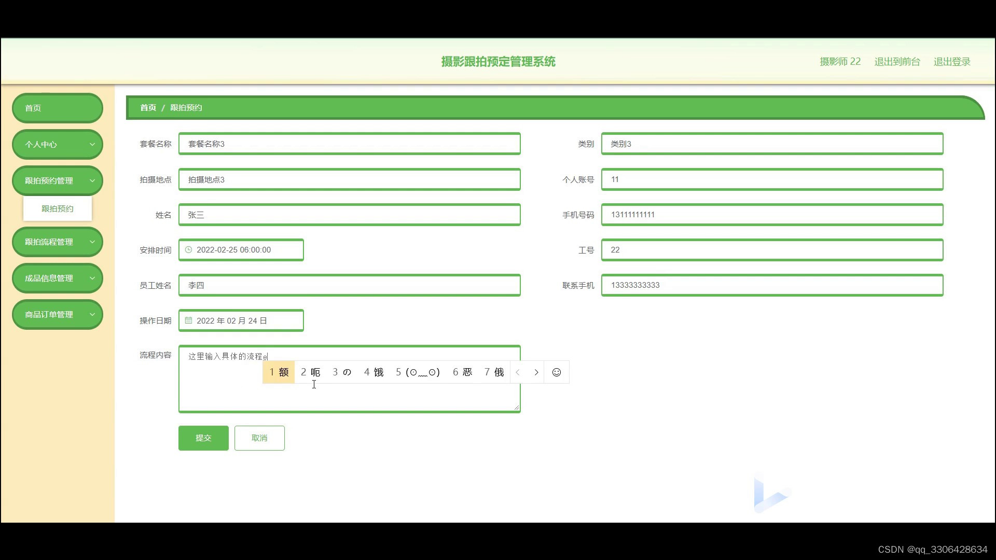Select 成品信息管理 sidebar menu

pos(58,278)
